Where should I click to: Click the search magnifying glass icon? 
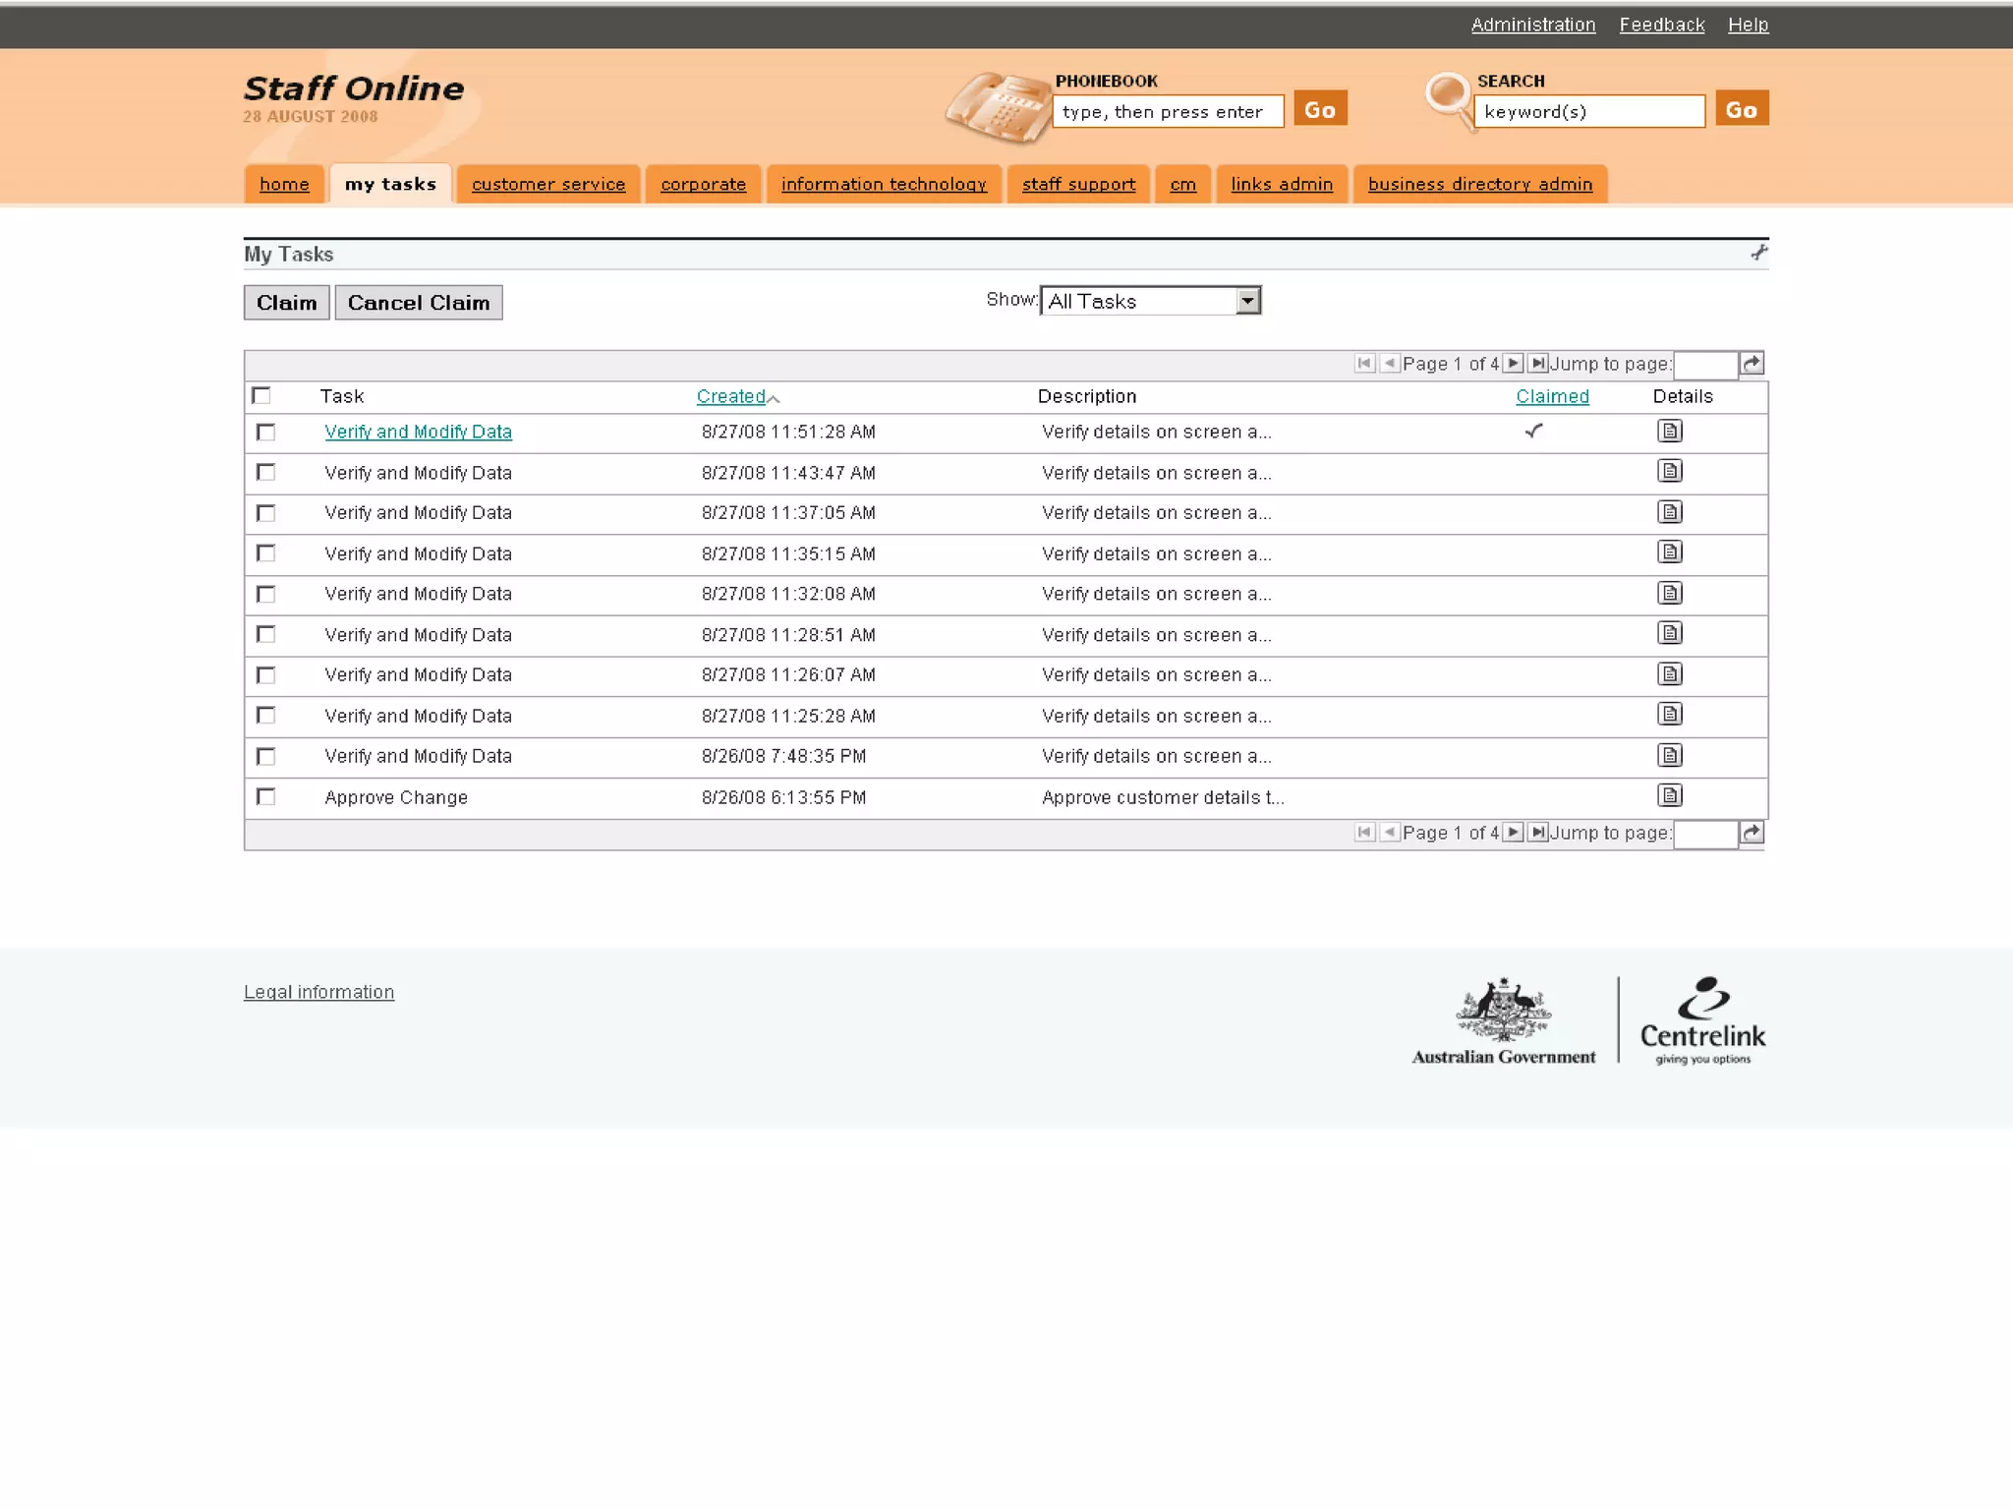[1450, 100]
